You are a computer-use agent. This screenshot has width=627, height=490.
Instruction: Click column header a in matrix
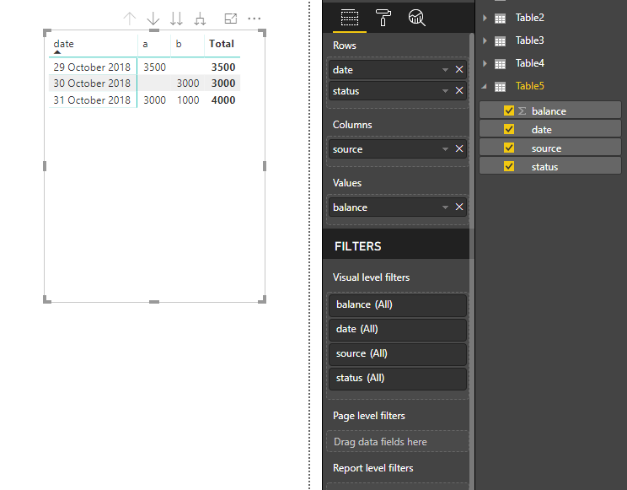[x=145, y=44]
